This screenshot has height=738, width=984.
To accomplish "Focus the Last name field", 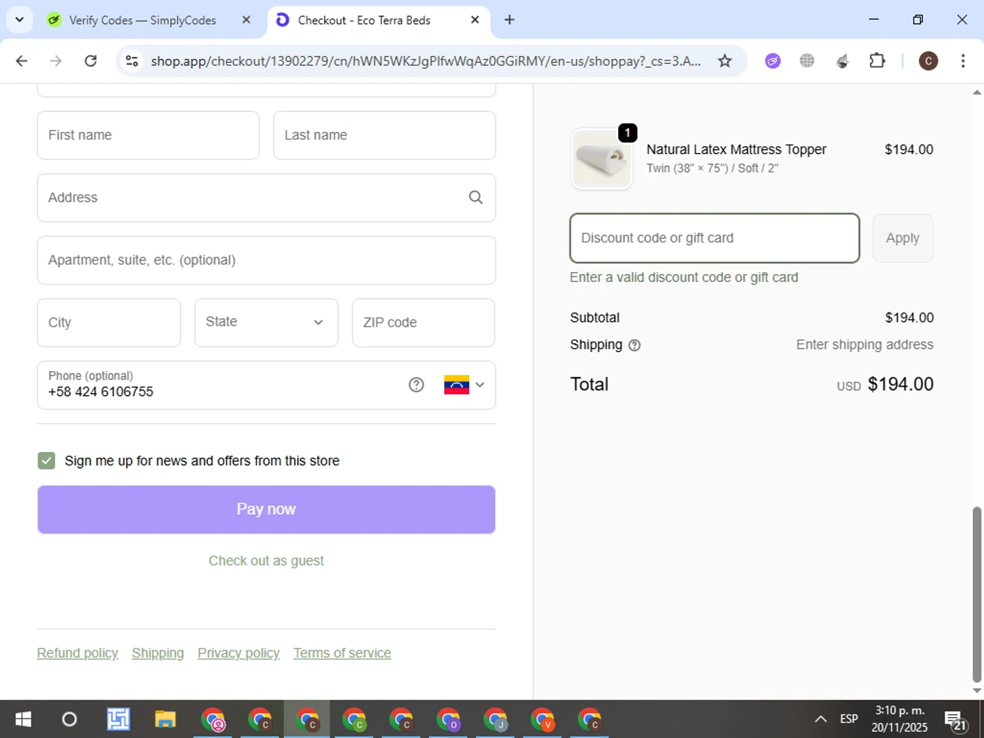I will pos(384,135).
